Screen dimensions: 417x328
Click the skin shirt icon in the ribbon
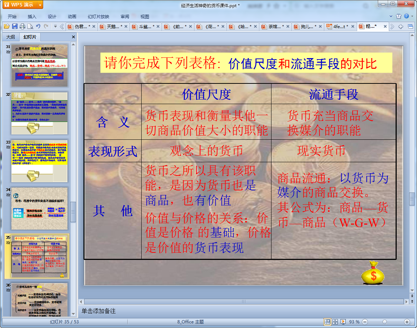pyautogui.click(x=398, y=16)
